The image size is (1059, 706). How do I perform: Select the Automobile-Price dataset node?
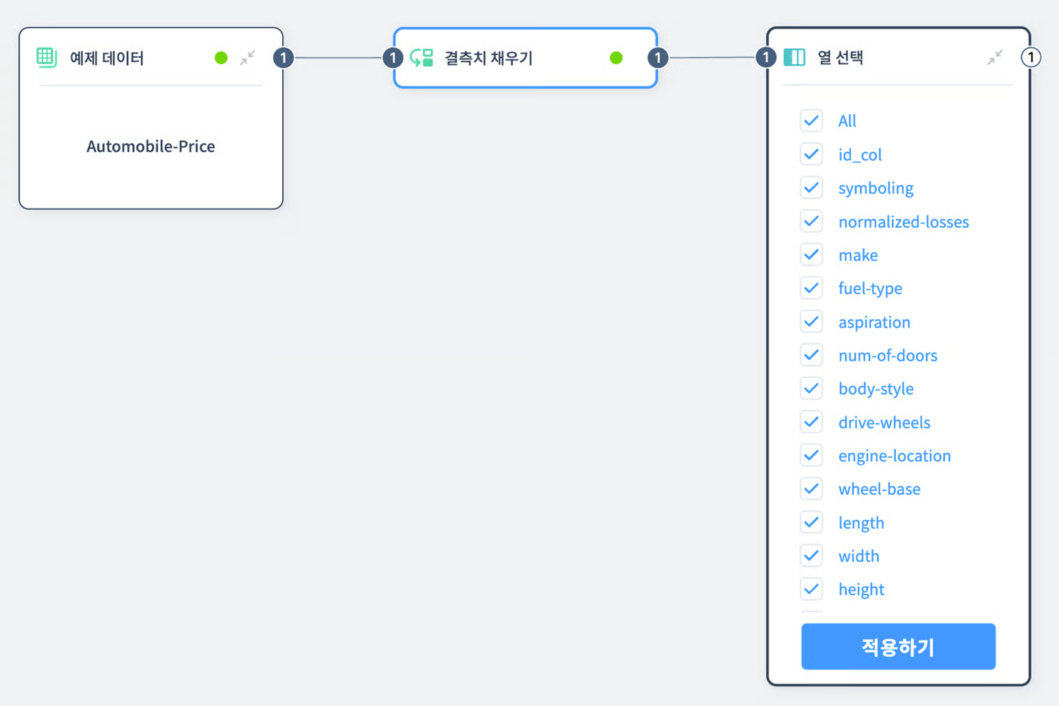coord(150,146)
